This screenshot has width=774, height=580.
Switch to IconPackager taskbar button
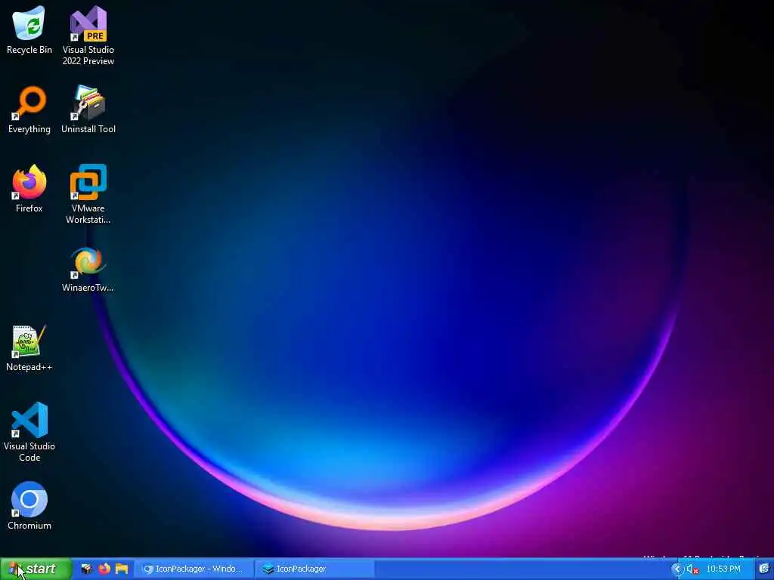(x=314, y=569)
